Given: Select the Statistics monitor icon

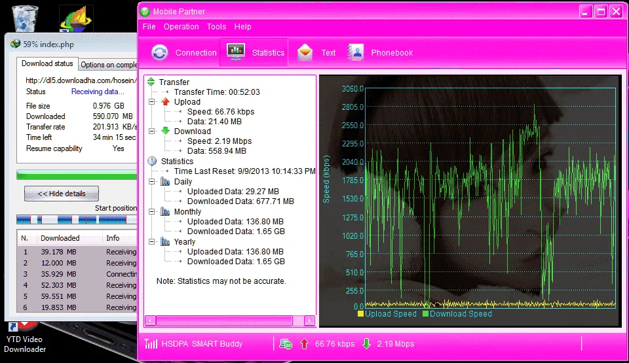Looking at the screenshot, I should pos(235,52).
